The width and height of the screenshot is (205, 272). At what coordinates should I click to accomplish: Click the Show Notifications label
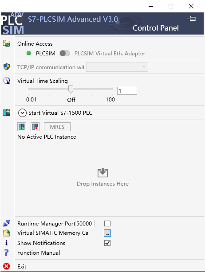pos(41,243)
